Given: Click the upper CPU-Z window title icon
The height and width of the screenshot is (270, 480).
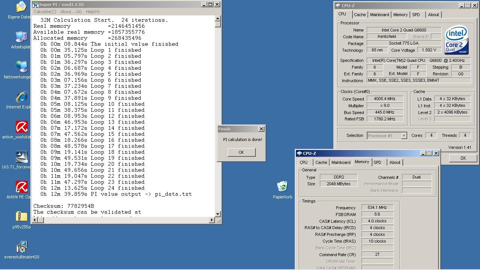Looking at the screenshot, I should click(338, 6).
